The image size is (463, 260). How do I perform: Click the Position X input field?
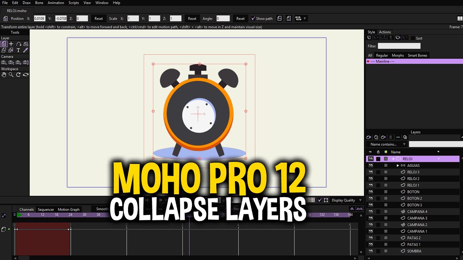[x=39, y=18]
